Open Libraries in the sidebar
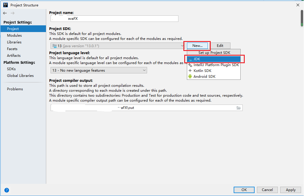This screenshot has height=196, width=304. point(23,42)
